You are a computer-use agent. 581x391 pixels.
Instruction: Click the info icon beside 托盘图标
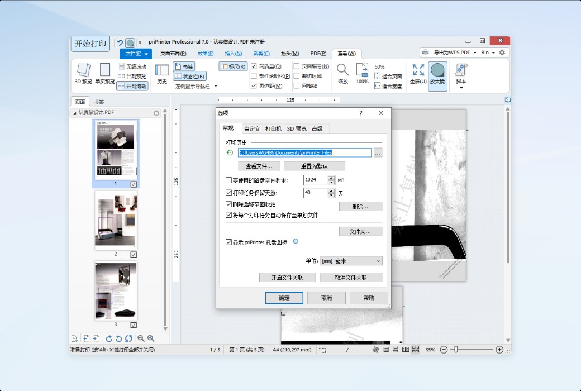tap(296, 241)
